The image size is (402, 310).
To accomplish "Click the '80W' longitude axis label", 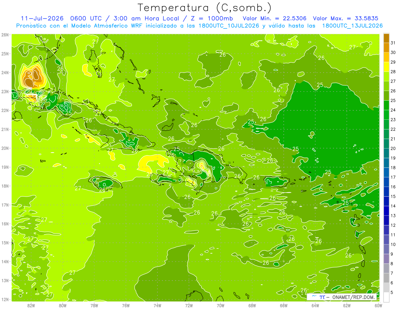I will pos(63,305).
